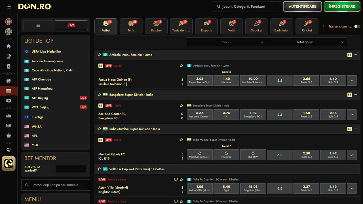Select the Tenis sport tab
This screenshot has width=363, height=204.
coord(131,26)
